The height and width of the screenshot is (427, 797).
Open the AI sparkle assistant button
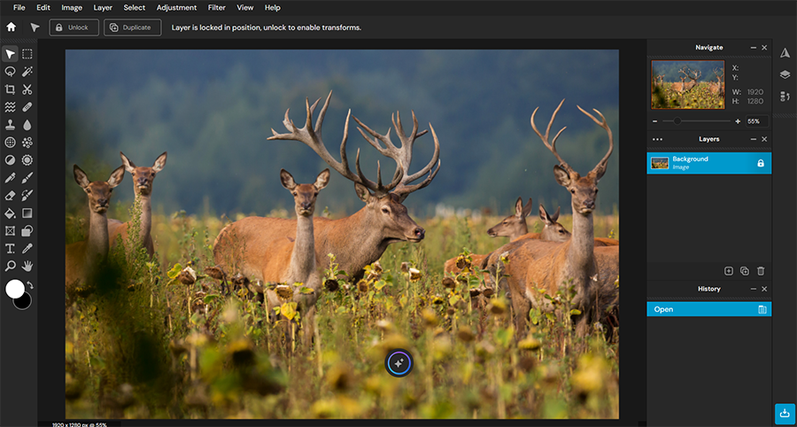[398, 363]
